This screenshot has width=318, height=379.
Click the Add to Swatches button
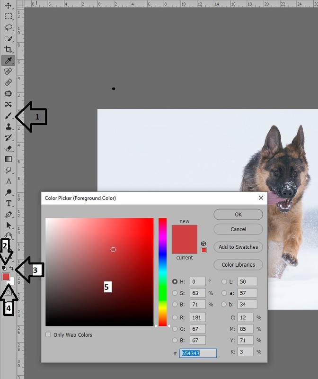(x=238, y=247)
